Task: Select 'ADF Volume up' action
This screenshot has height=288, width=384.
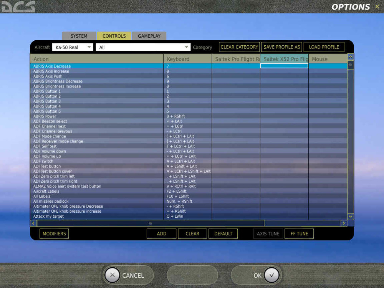Action: coord(47,156)
